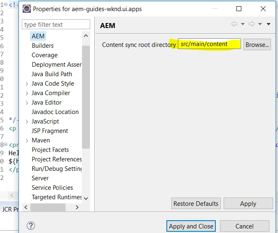This screenshot has width=278, height=233.
Task: Select JSP Fragment entry
Action: pyautogui.click(x=50, y=131)
